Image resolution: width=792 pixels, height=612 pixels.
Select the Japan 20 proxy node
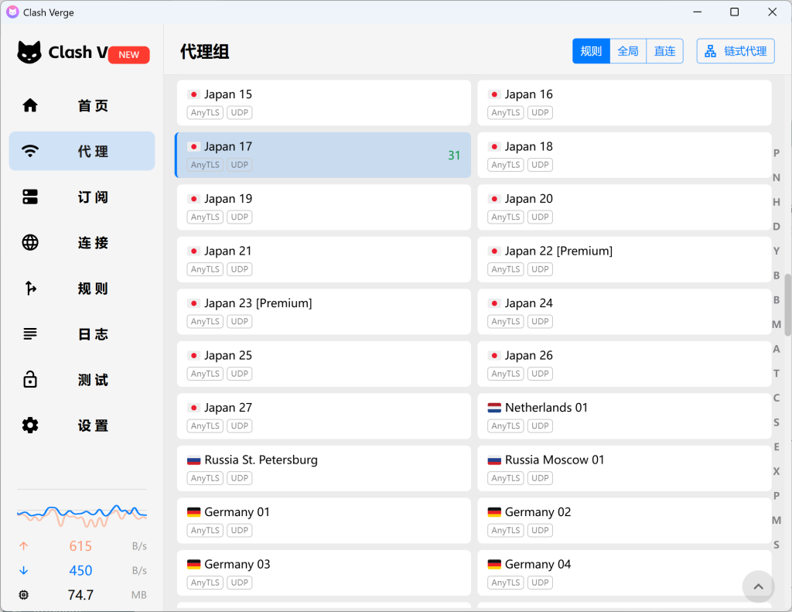click(624, 207)
